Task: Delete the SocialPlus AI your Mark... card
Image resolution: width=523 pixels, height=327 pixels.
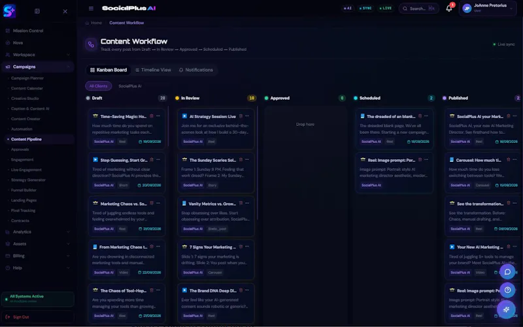Action: coord(509,116)
